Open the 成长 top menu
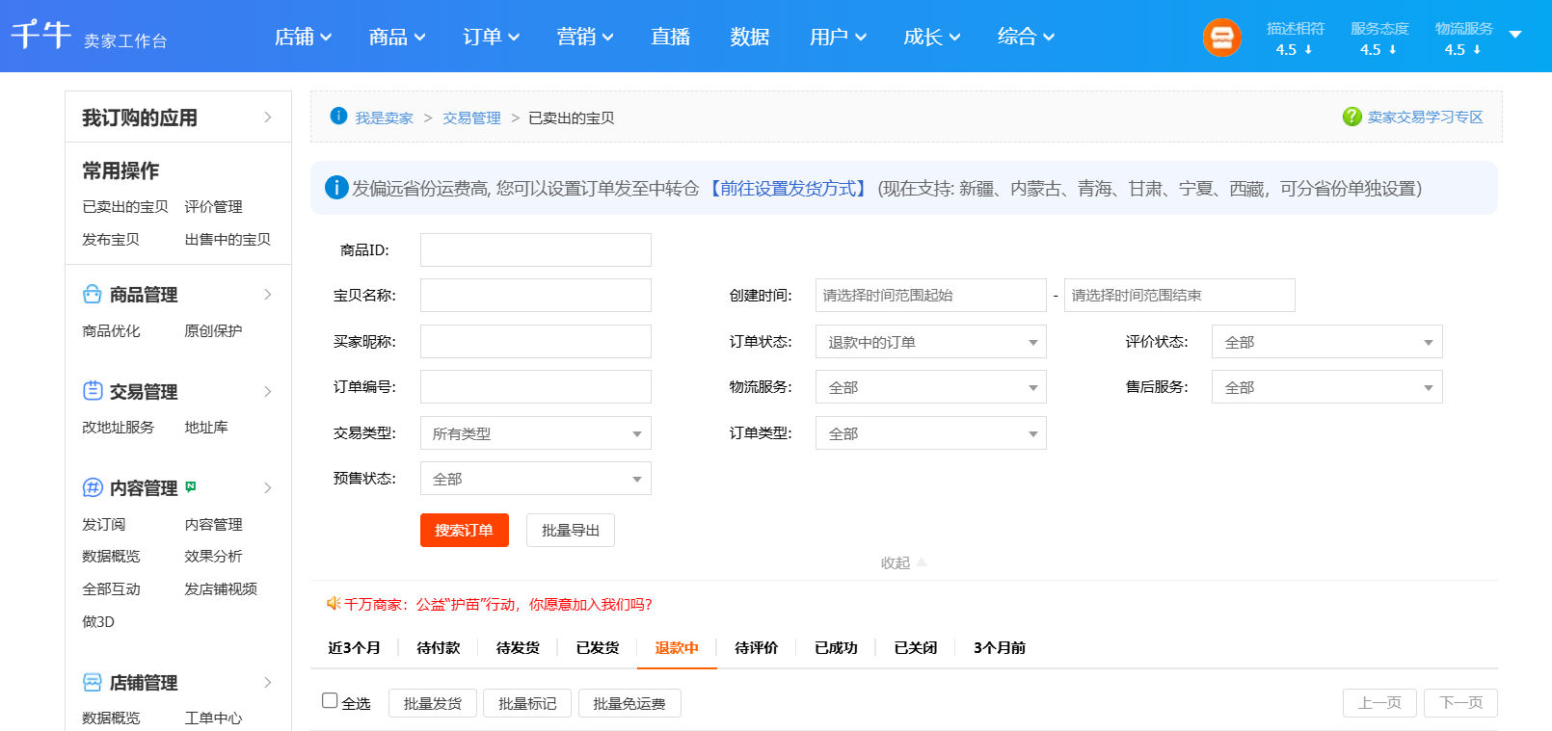The image size is (1552, 731). point(932,37)
